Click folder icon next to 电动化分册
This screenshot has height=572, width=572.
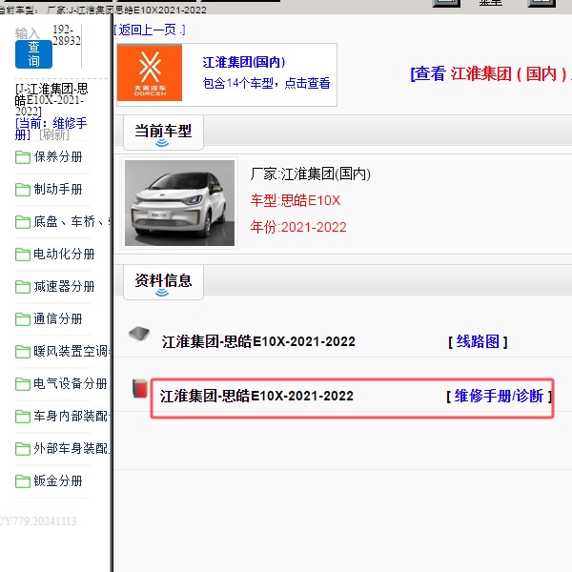coord(23,255)
